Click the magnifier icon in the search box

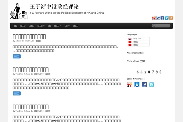[153, 26]
